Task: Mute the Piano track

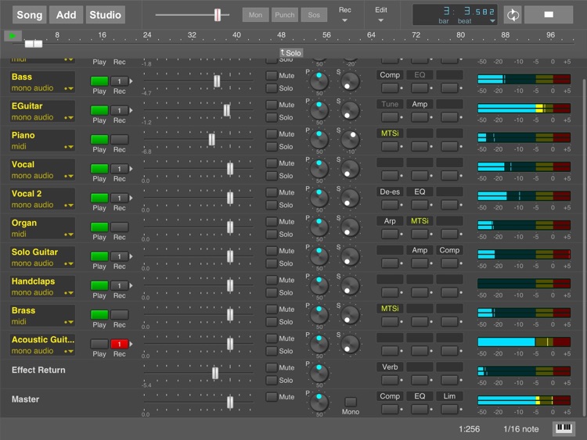Action: pos(272,134)
